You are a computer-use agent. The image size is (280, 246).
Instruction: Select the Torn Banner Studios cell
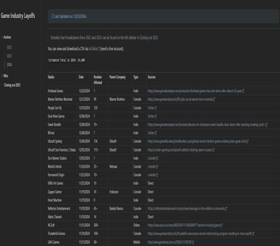click(x=57, y=158)
